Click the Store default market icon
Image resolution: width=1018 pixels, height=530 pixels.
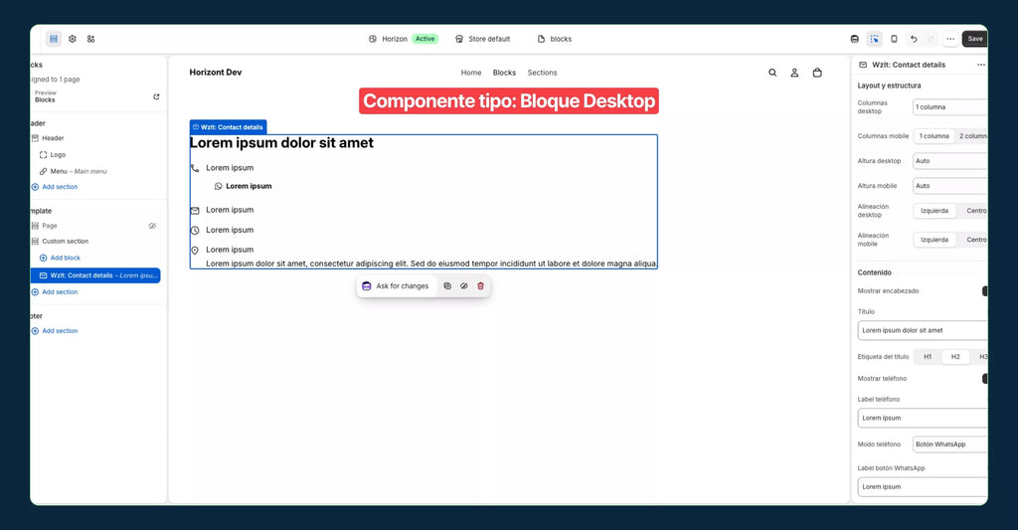[459, 39]
